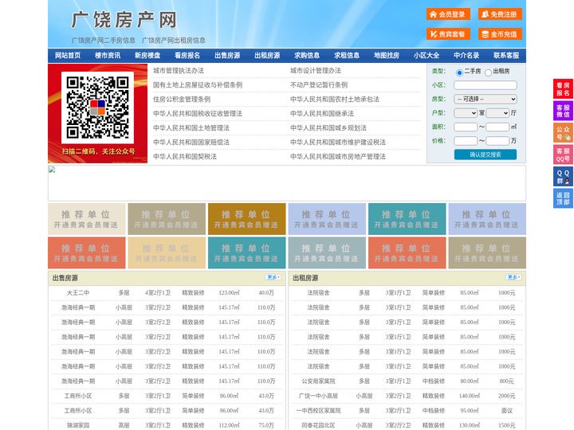574x430 pixels.
Task: Open the 贵宾套餐 VIP package button
Action: tap(448, 34)
